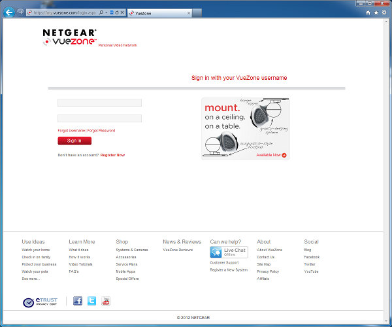The height and width of the screenshot is (327, 392).
Task: Open Site Map link
Action: pos(264,264)
